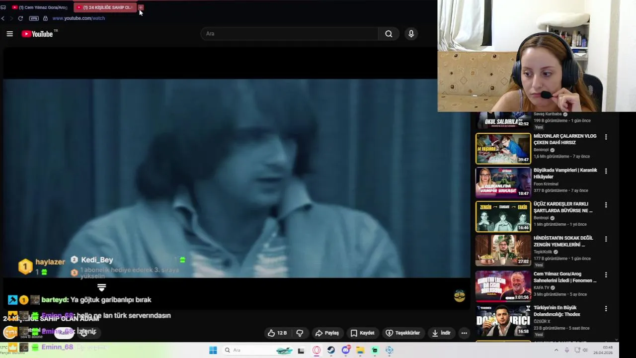Open the 'MİLYONLAR ÇALARKEN VLOG ÇEKEN DAHİ HIRSIZ' thumbnail
This screenshot has width=636, height=358.
point(503,148)
